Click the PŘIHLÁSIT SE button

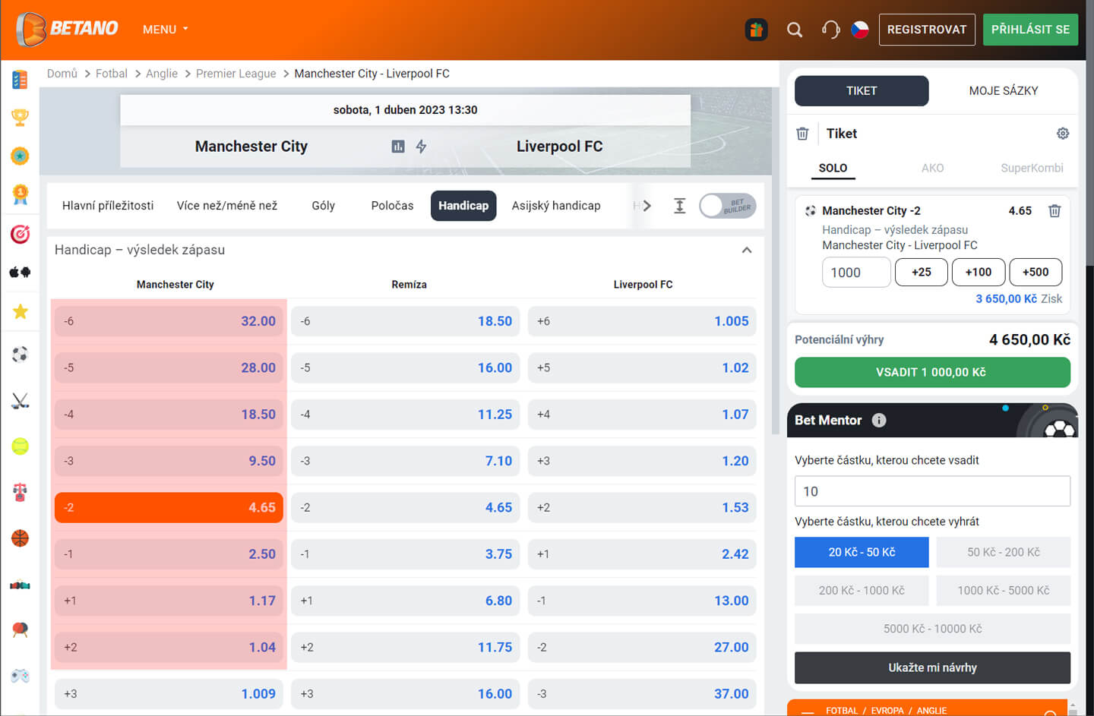tap(1030, 30)
